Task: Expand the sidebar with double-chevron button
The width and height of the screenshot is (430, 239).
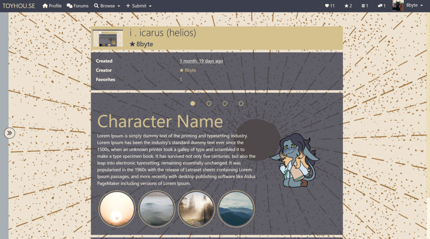Action: point(9,133)
